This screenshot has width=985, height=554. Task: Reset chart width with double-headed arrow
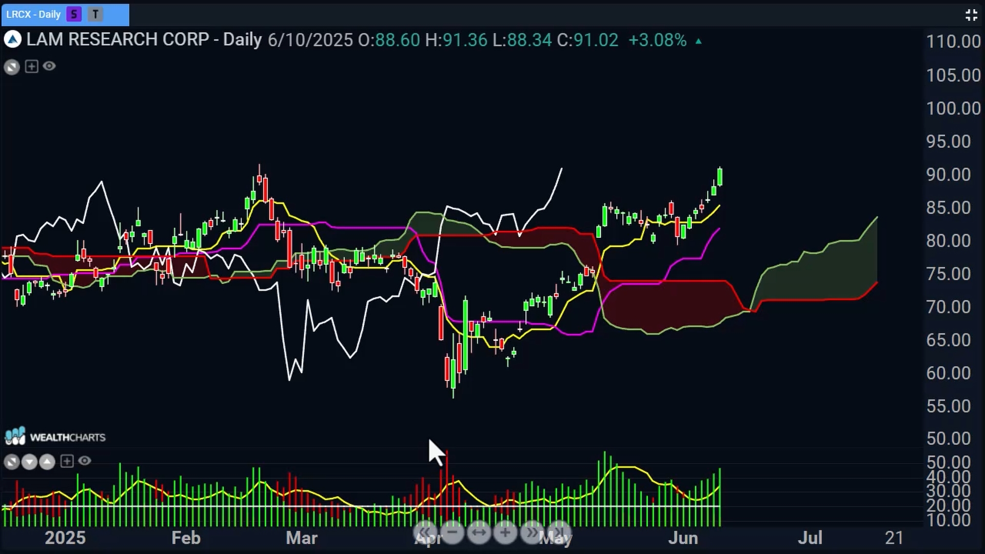tap(479, 532)
